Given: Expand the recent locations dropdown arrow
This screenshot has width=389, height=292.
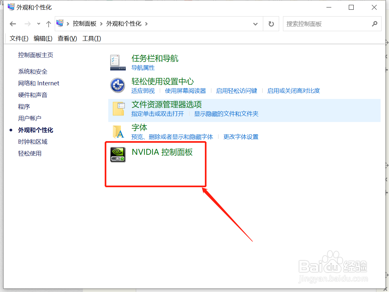Looking at the screenshot, I should pyautogui.click(x=39, y=24).
